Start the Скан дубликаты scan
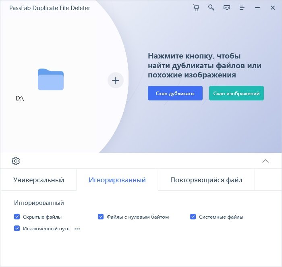Image resolution: width=282 pixels, height=267 pixels. [x=175, y=93]
